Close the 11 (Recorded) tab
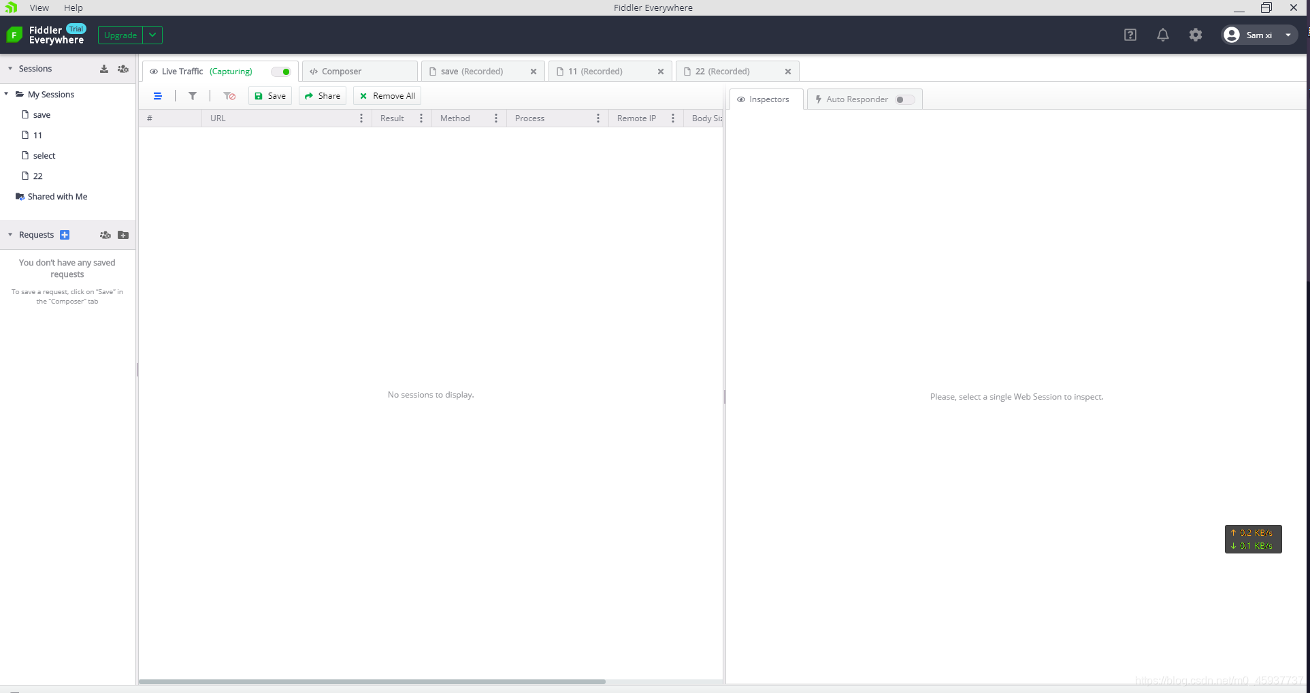The width and height of the screenshot is (1310, 693). (x=661, y=71)
